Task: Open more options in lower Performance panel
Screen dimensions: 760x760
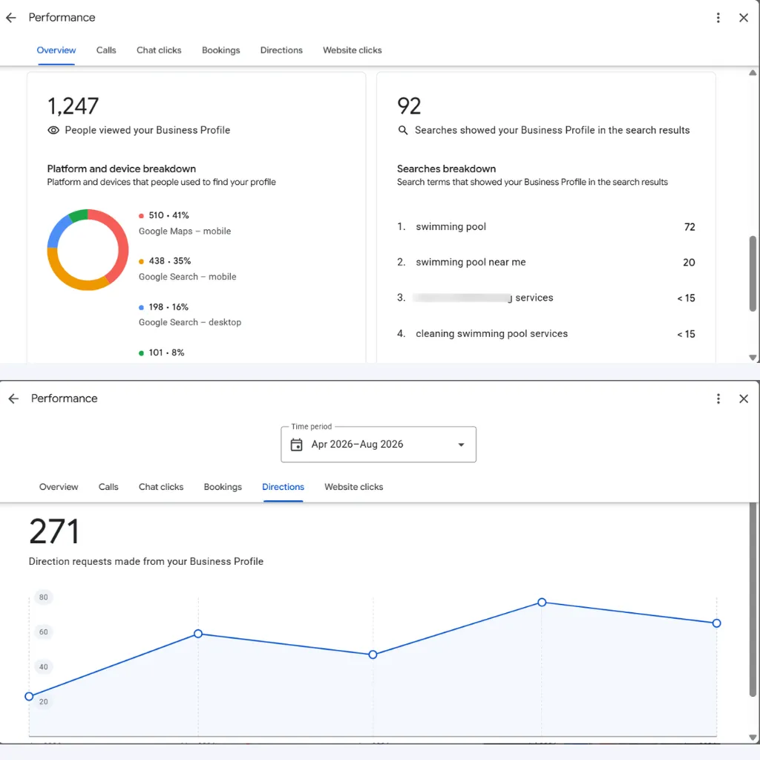Action: click(x=718, y=399)
